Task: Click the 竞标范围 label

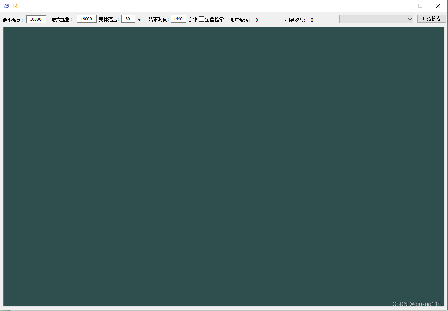Action: 109,20
